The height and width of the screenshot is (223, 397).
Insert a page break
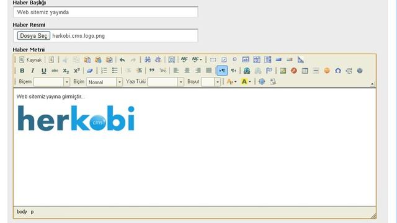pyautogui.click(x=349, y=71)
